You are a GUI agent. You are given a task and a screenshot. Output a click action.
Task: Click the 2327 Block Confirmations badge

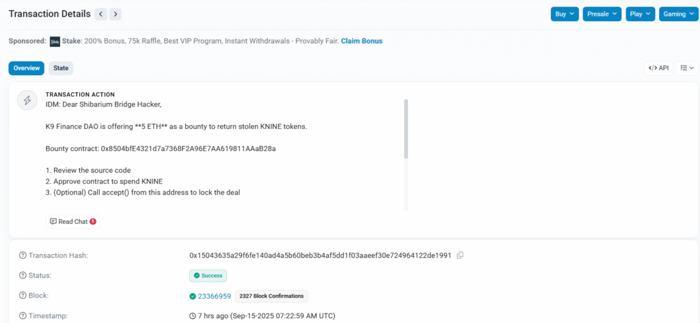[x=271, y=296]
